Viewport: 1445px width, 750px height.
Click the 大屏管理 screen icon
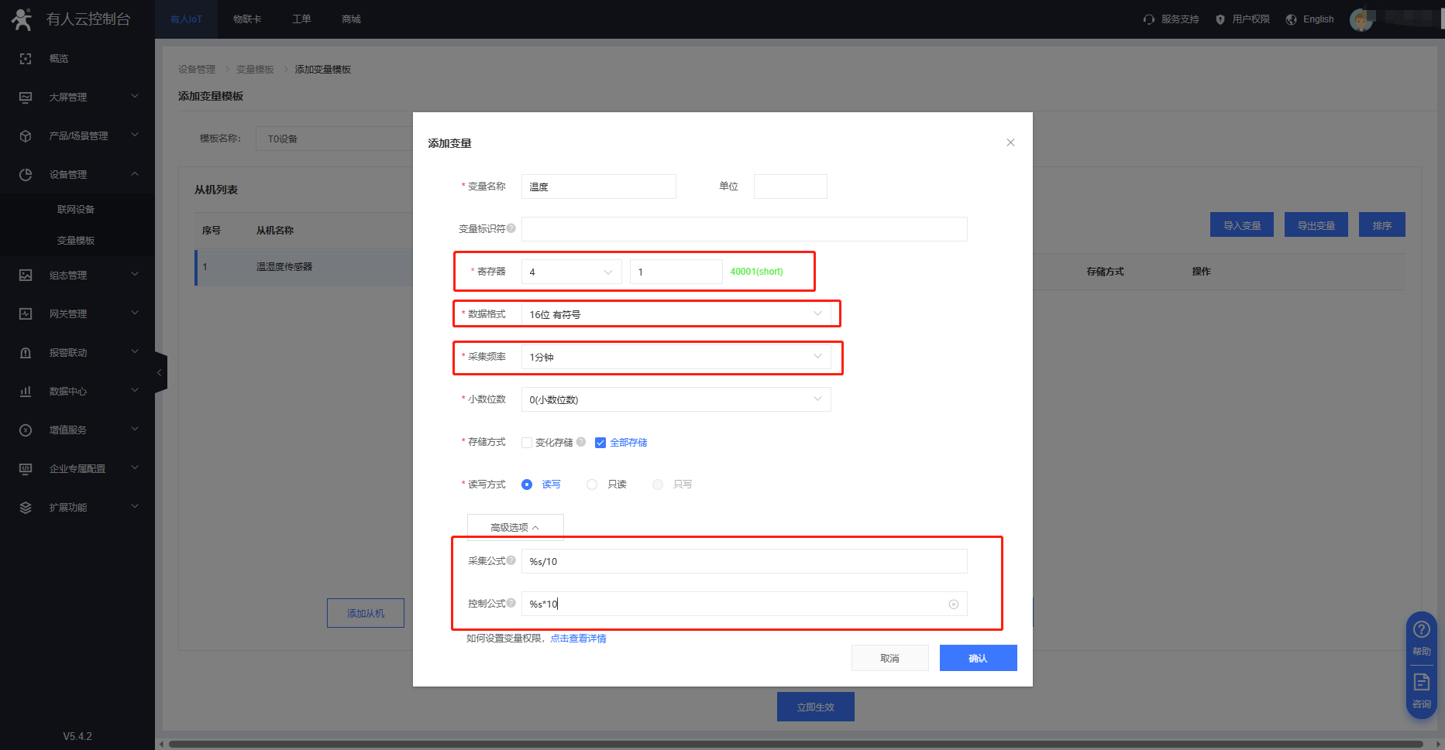(26, 98)
